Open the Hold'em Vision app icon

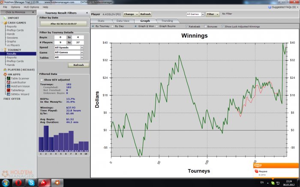(x=9, y=86)
